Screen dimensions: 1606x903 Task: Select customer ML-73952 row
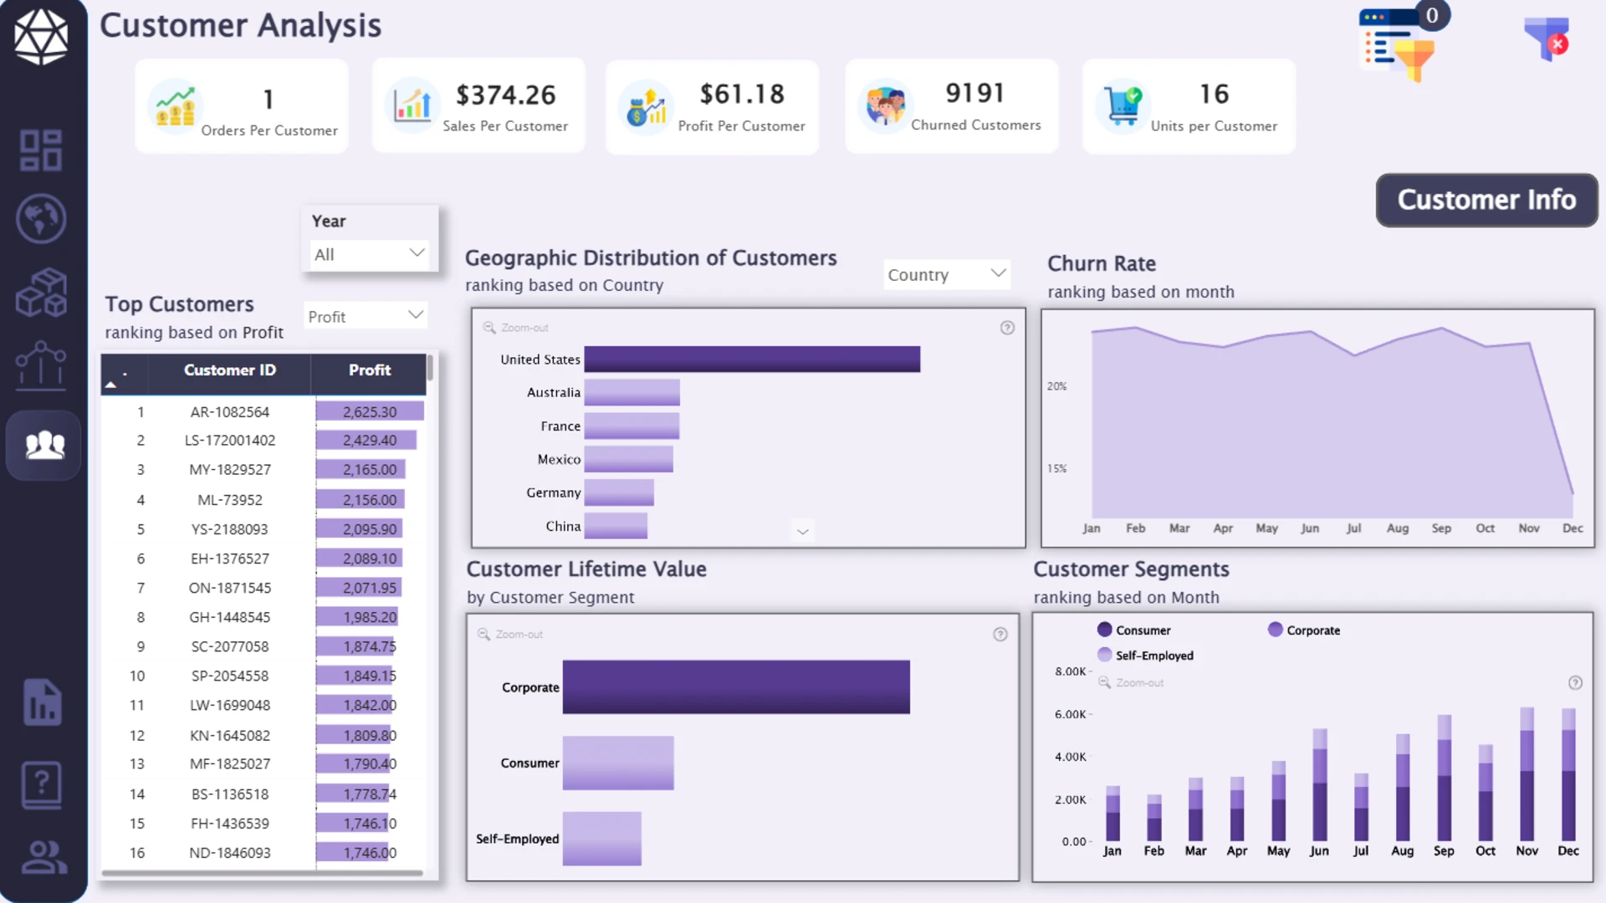(x=263, y=500)
